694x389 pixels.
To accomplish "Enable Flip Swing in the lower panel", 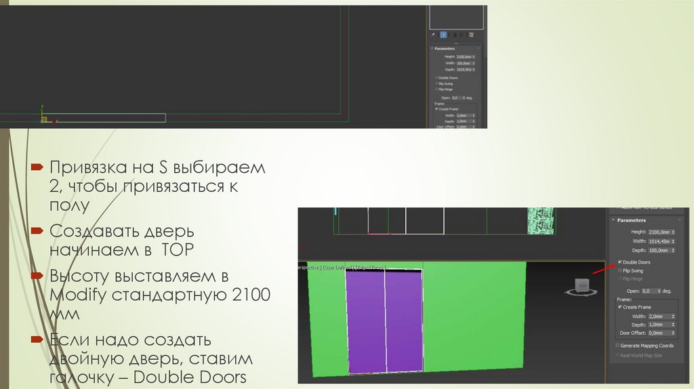I will (x=619, y=270).
